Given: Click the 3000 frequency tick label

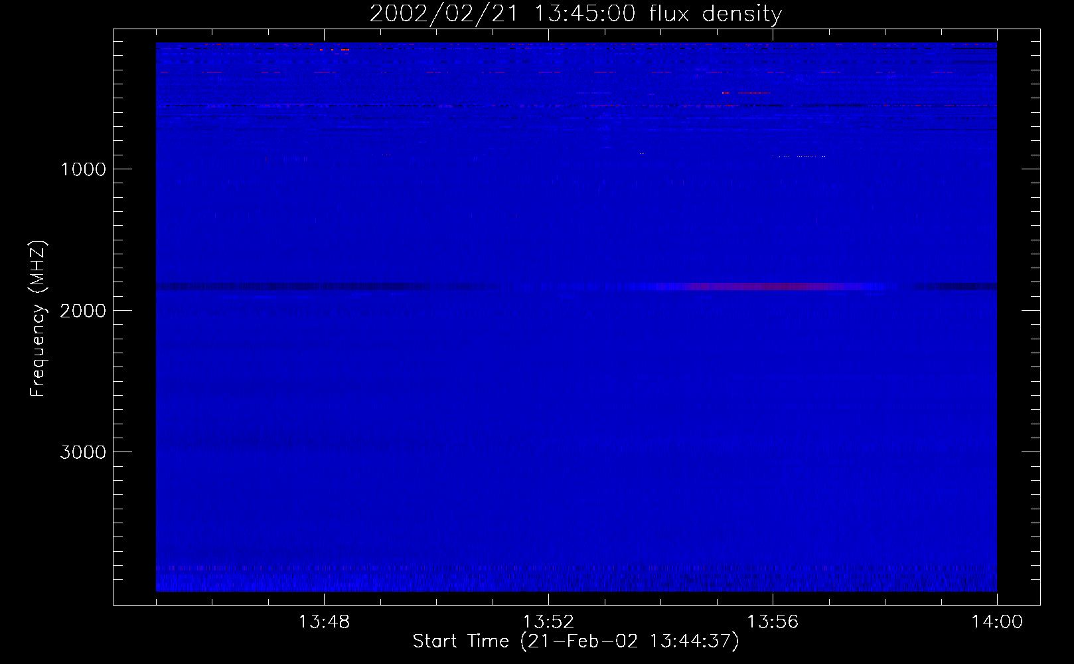Looking at the screenshot, I should (83, 452).
